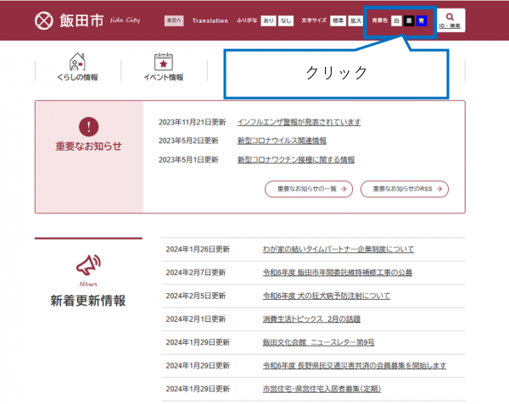Screen dimensions: 509x404
Task: Open 消費生活トピックス 2月の話題 link
Action: point(310,318)
